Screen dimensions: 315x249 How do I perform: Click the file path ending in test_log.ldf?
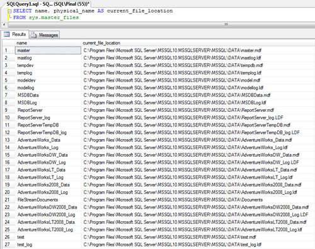pyautogui.click(x=173, y=245)
